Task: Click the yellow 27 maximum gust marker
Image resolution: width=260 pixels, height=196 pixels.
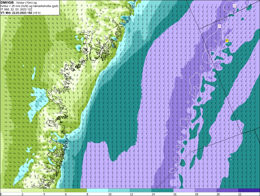Action: pyautogui.click(x=227, y=41)
